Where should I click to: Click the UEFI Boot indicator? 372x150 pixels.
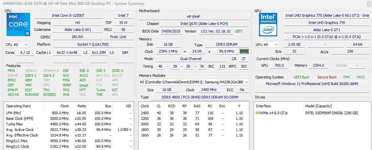(x=301, y=77)
